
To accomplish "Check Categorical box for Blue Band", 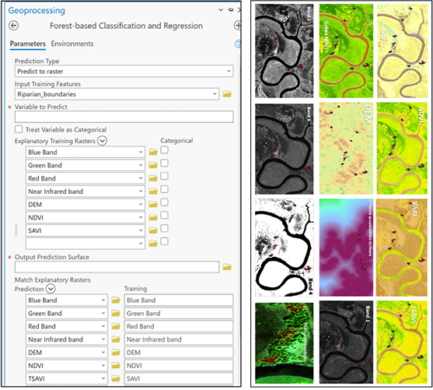I will [164, 150].
